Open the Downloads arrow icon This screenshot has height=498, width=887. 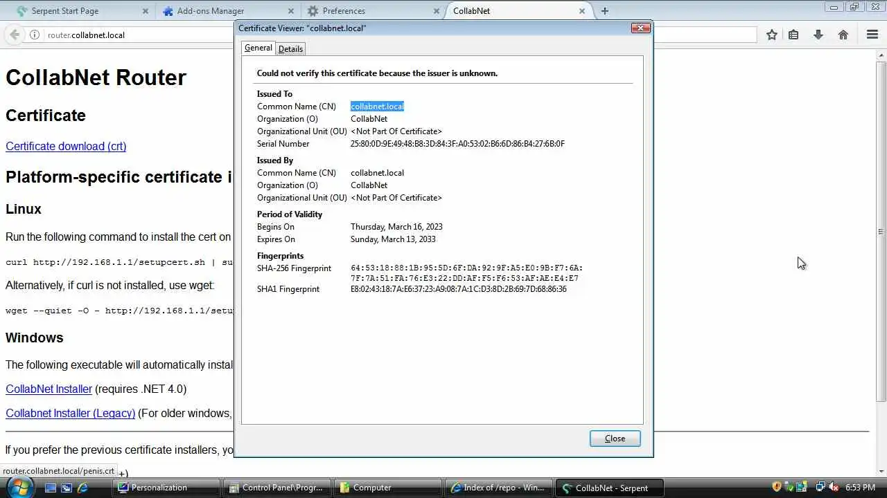tap(818, 35)
